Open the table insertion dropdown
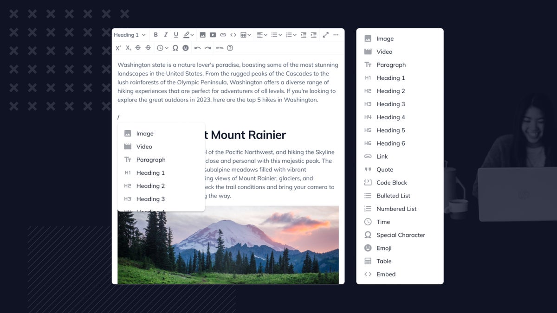 pos(245,35)
